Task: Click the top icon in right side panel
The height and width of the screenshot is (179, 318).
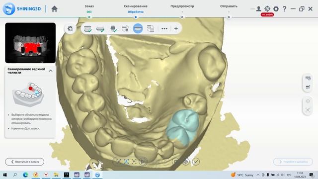Action: coord(308,78)
